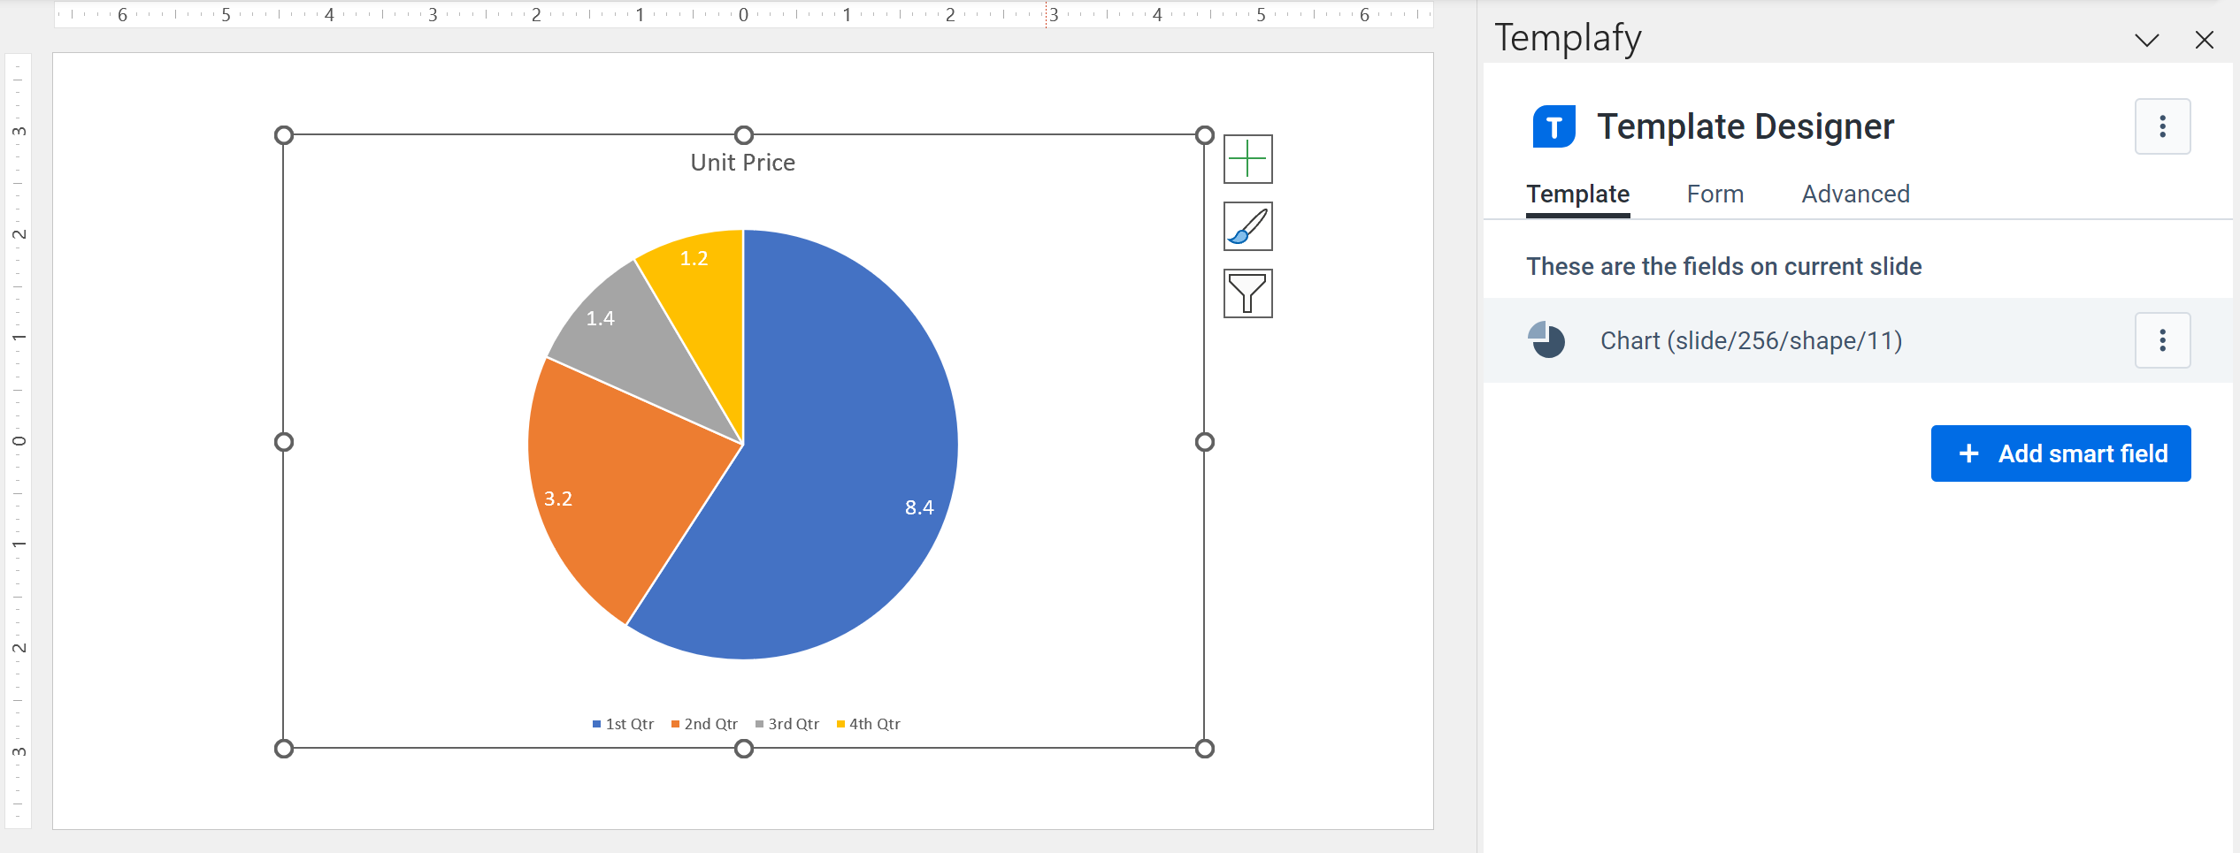The height and width of the screenshot is (853, 2240).
Task: Click the Unit Price chart title
Action: (742, 162)
